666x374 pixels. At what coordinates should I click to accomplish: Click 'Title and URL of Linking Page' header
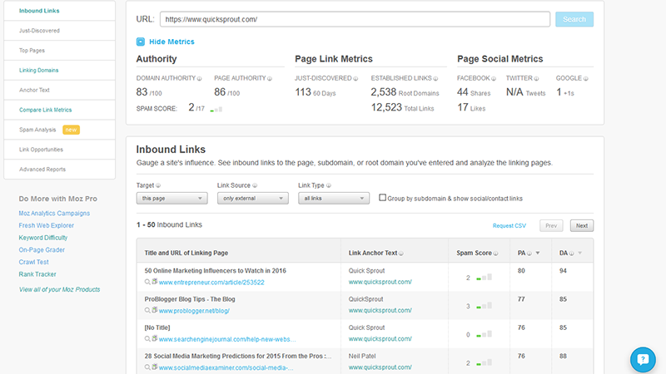pyautogui.click(x=186, y=253)
